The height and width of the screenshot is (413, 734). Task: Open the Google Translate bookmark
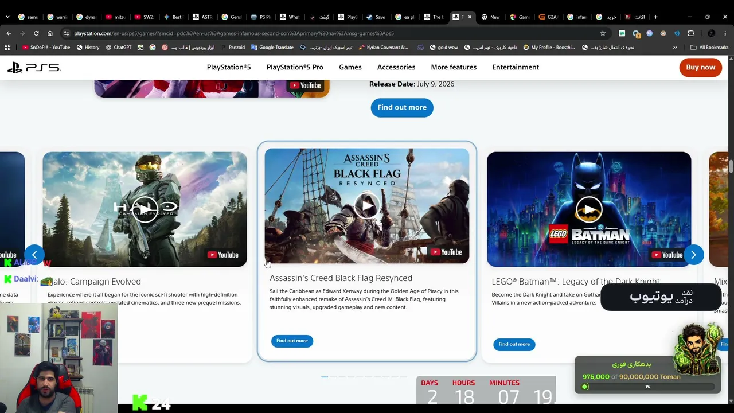tap(272, 48)
